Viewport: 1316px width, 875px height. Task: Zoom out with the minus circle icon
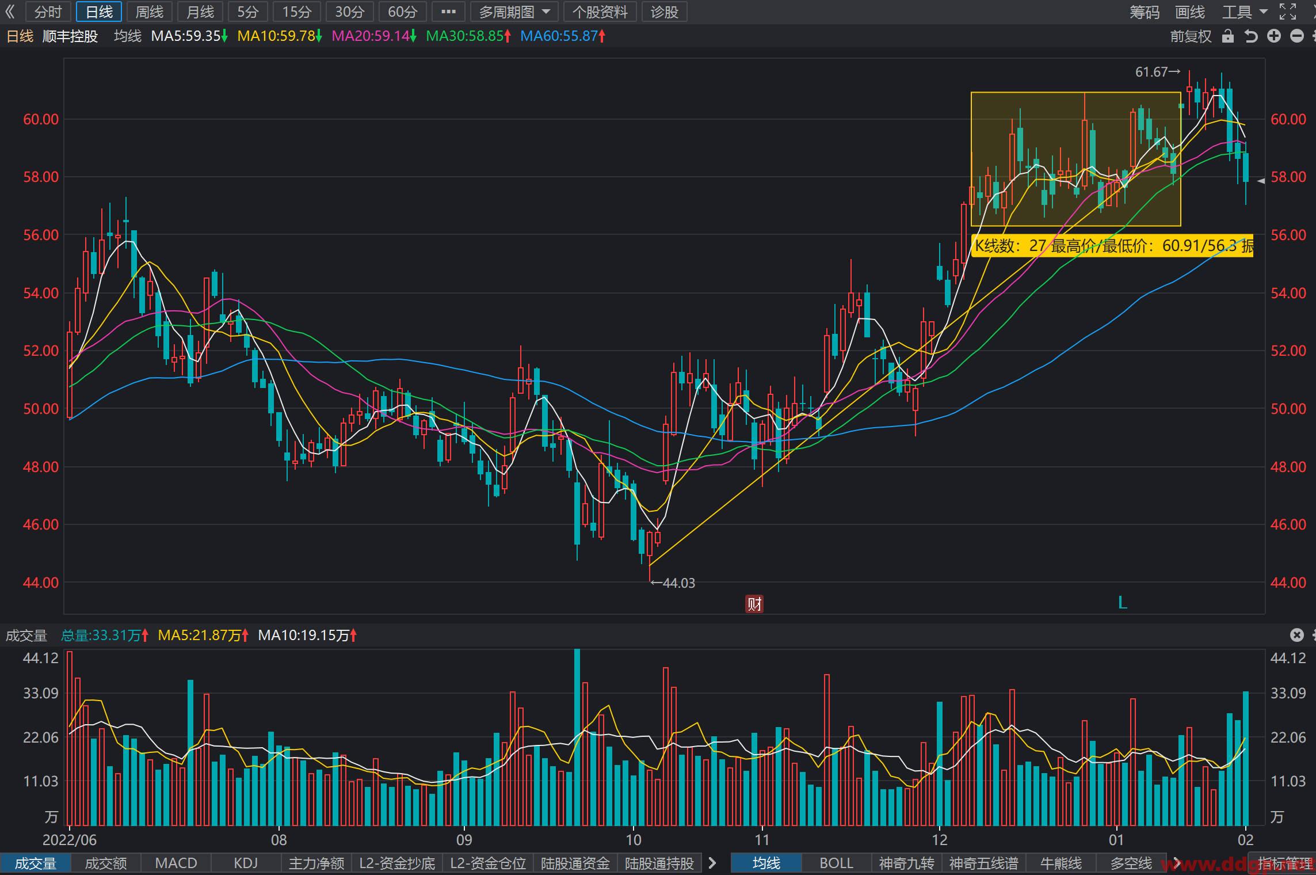click(x=1297, y=36)
